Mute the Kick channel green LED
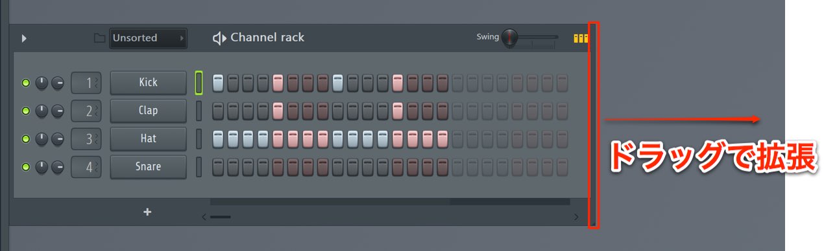 (26, 83)
